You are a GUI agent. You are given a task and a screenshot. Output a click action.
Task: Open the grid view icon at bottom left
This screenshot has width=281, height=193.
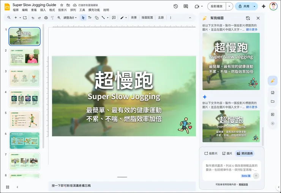tap(8, 187)
